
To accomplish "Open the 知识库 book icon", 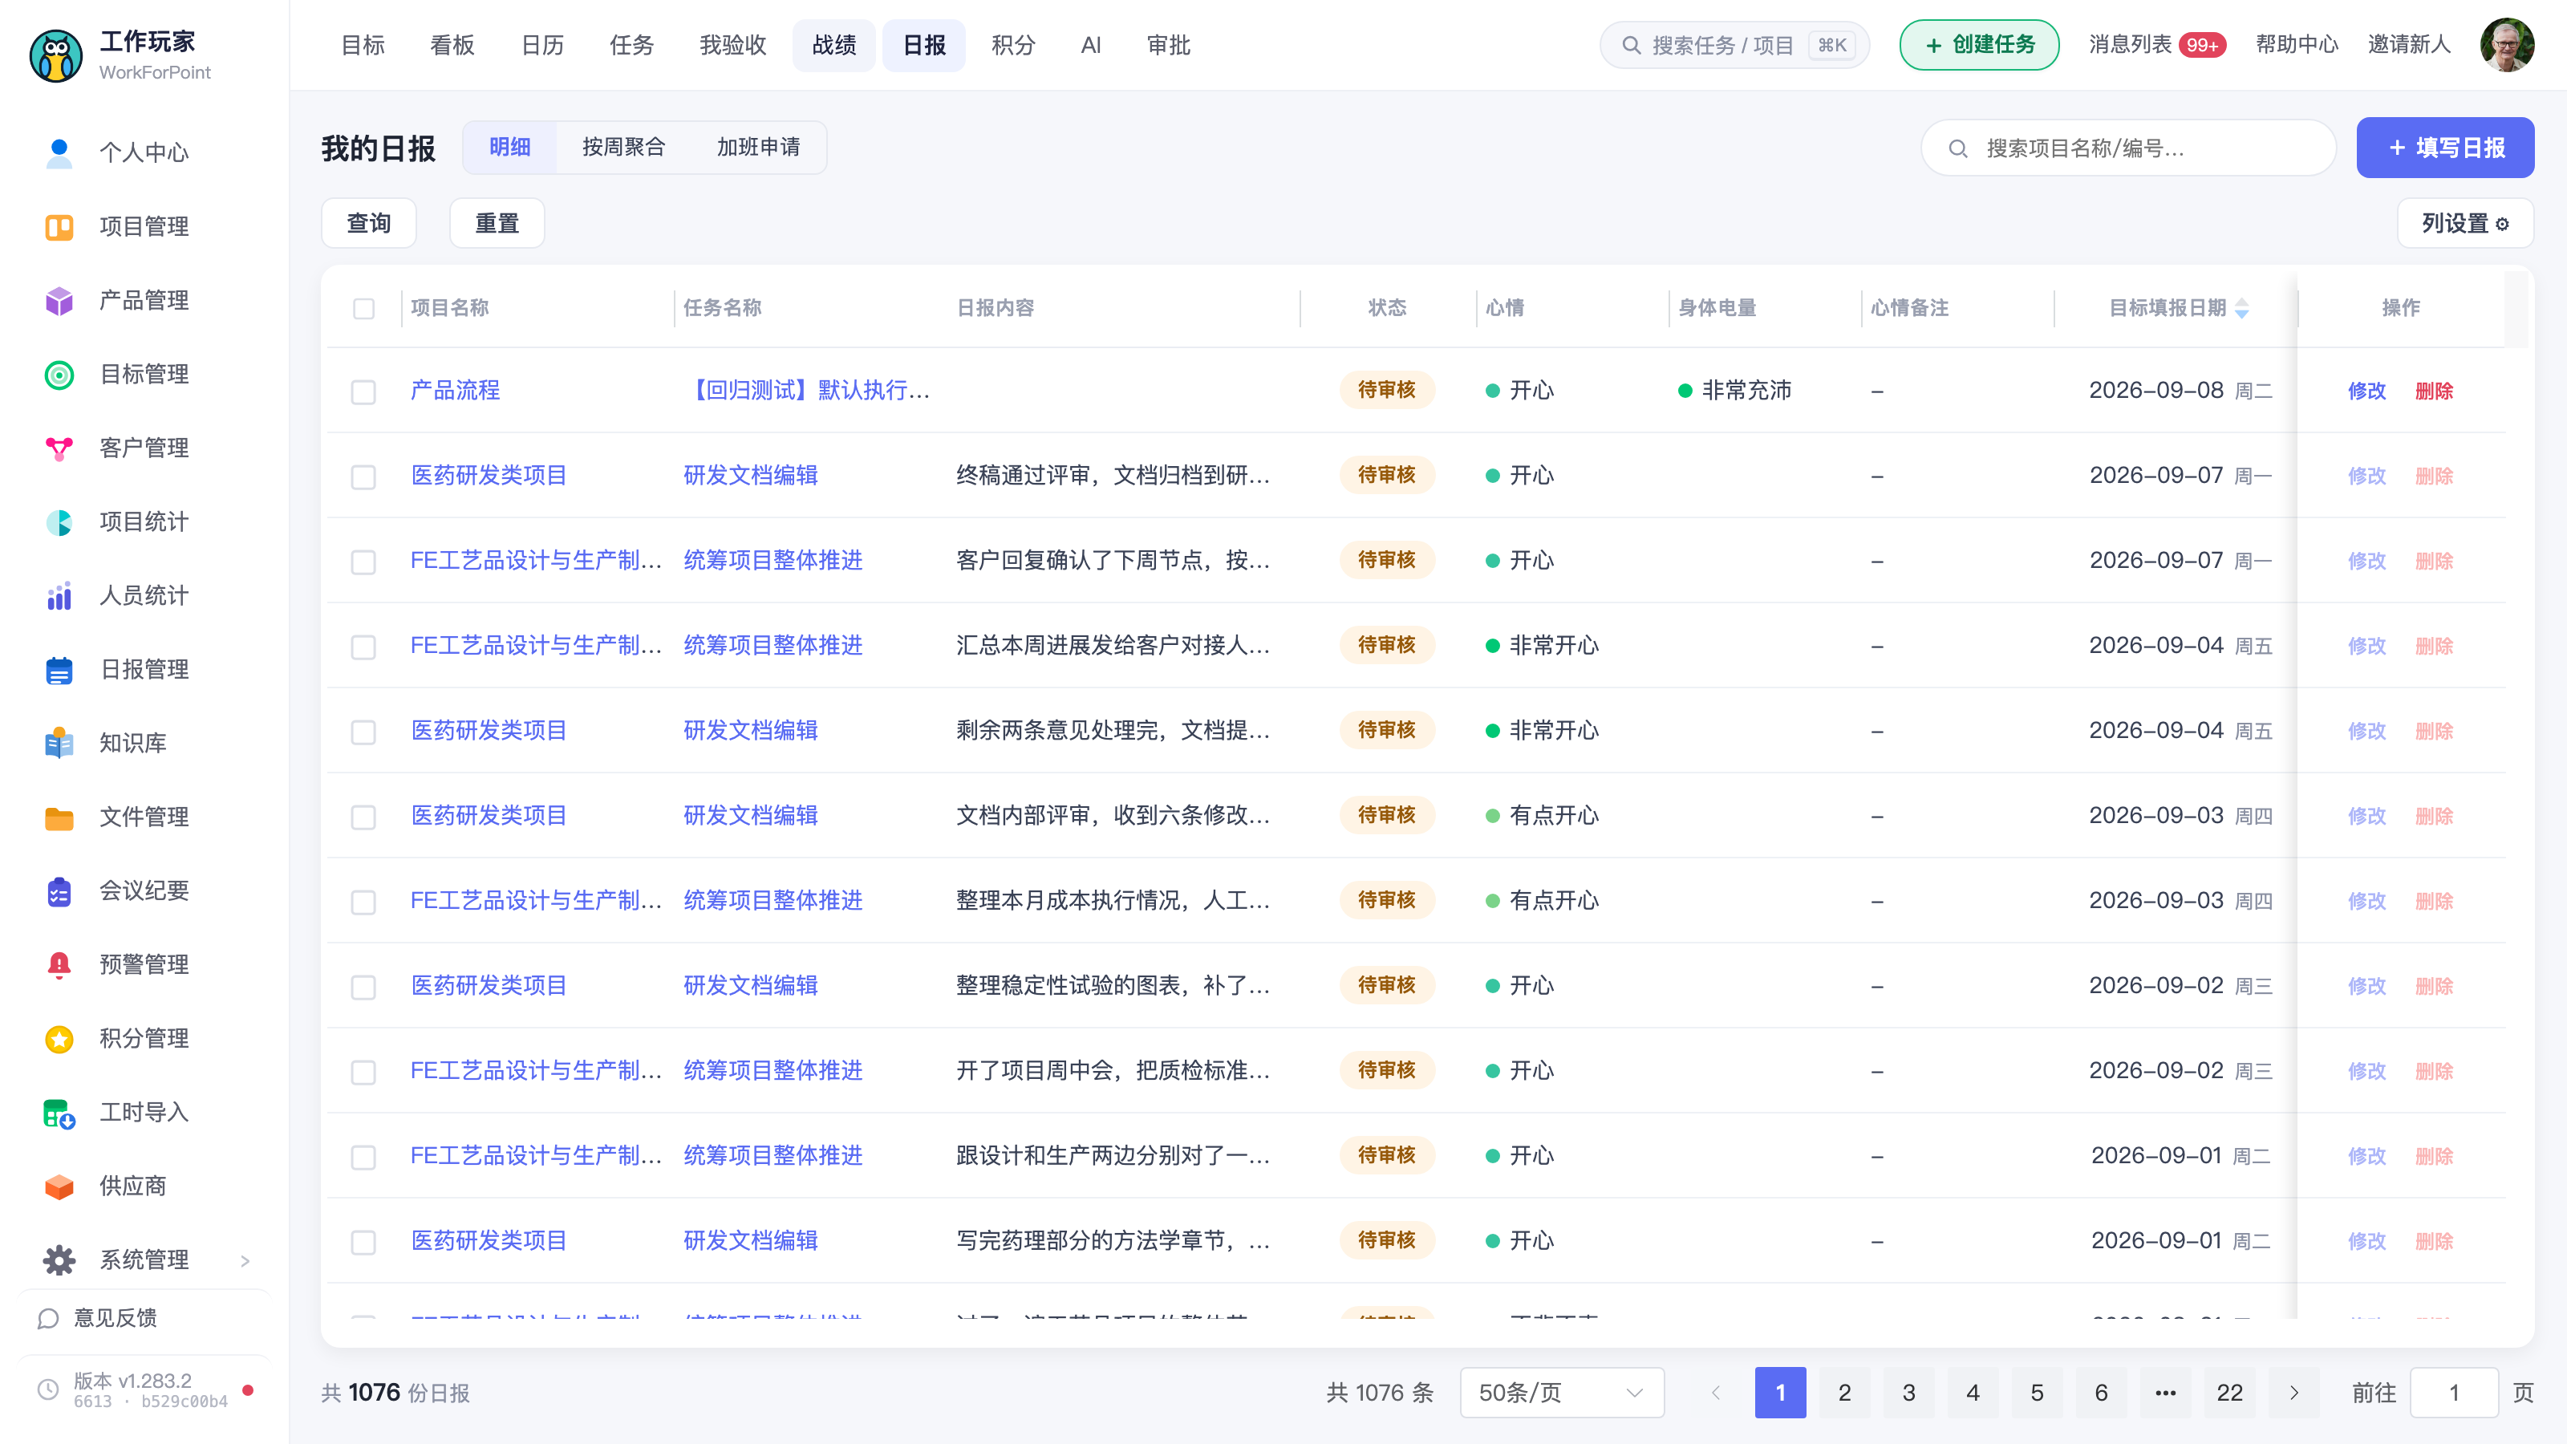I will click(x=59, y=742).
